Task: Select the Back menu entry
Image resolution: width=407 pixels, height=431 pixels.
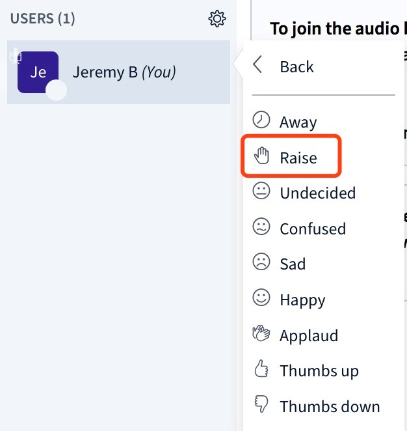Action: click(296, 66)
